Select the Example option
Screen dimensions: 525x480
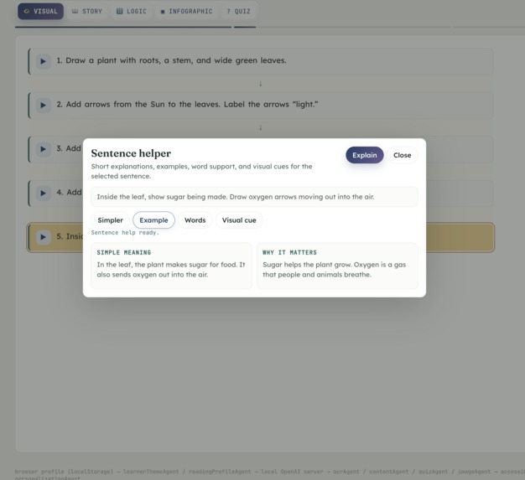[153, 220]
